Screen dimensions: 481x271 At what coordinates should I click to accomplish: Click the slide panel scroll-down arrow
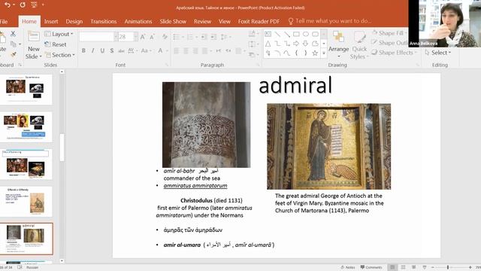tap(62, 260)
